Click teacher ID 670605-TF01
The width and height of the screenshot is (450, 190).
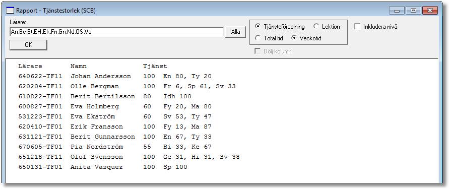tap(40, 147)
